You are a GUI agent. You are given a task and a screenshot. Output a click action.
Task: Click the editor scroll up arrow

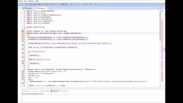[160, 11]
